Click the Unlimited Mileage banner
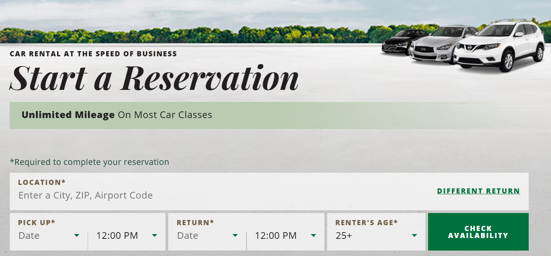This screenshot has width=551, height=256. coord(117,115)
